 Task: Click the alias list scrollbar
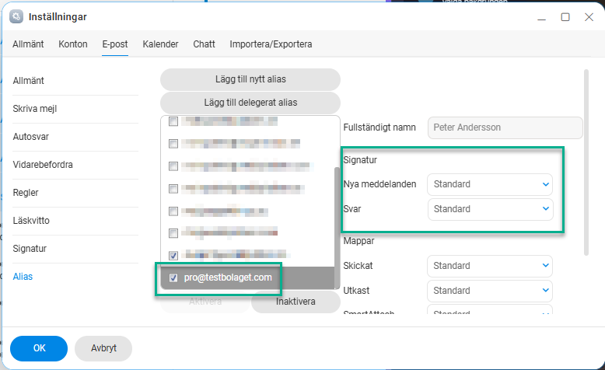337,228
